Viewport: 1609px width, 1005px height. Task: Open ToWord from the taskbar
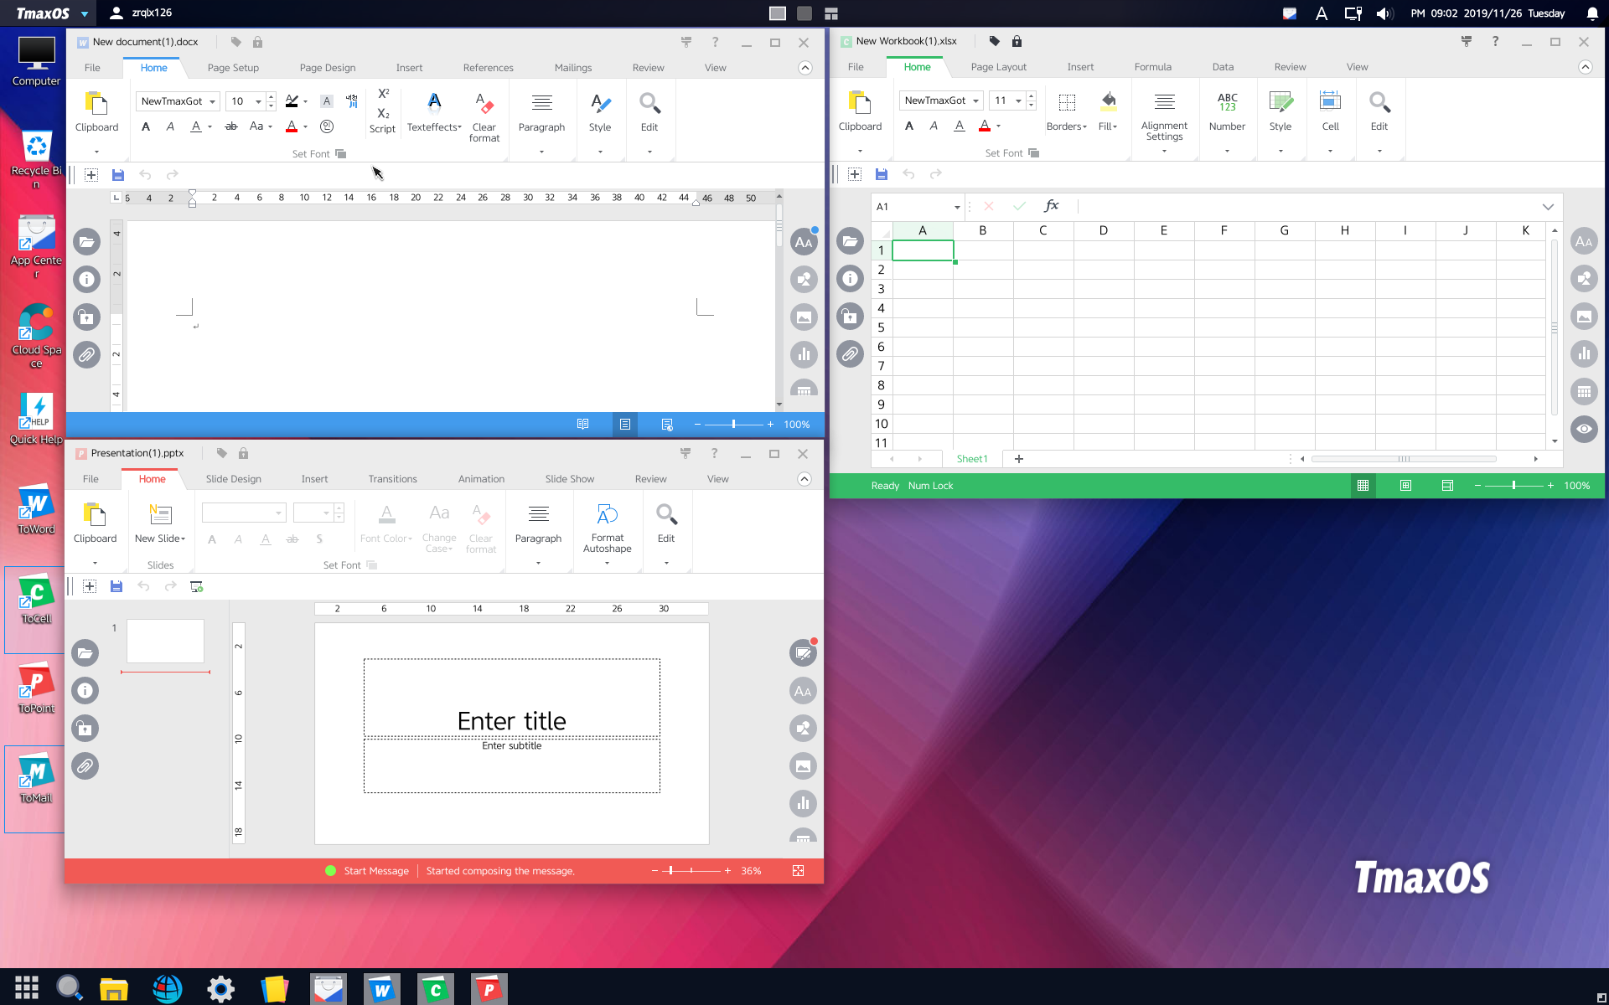[x=381, y=989]
